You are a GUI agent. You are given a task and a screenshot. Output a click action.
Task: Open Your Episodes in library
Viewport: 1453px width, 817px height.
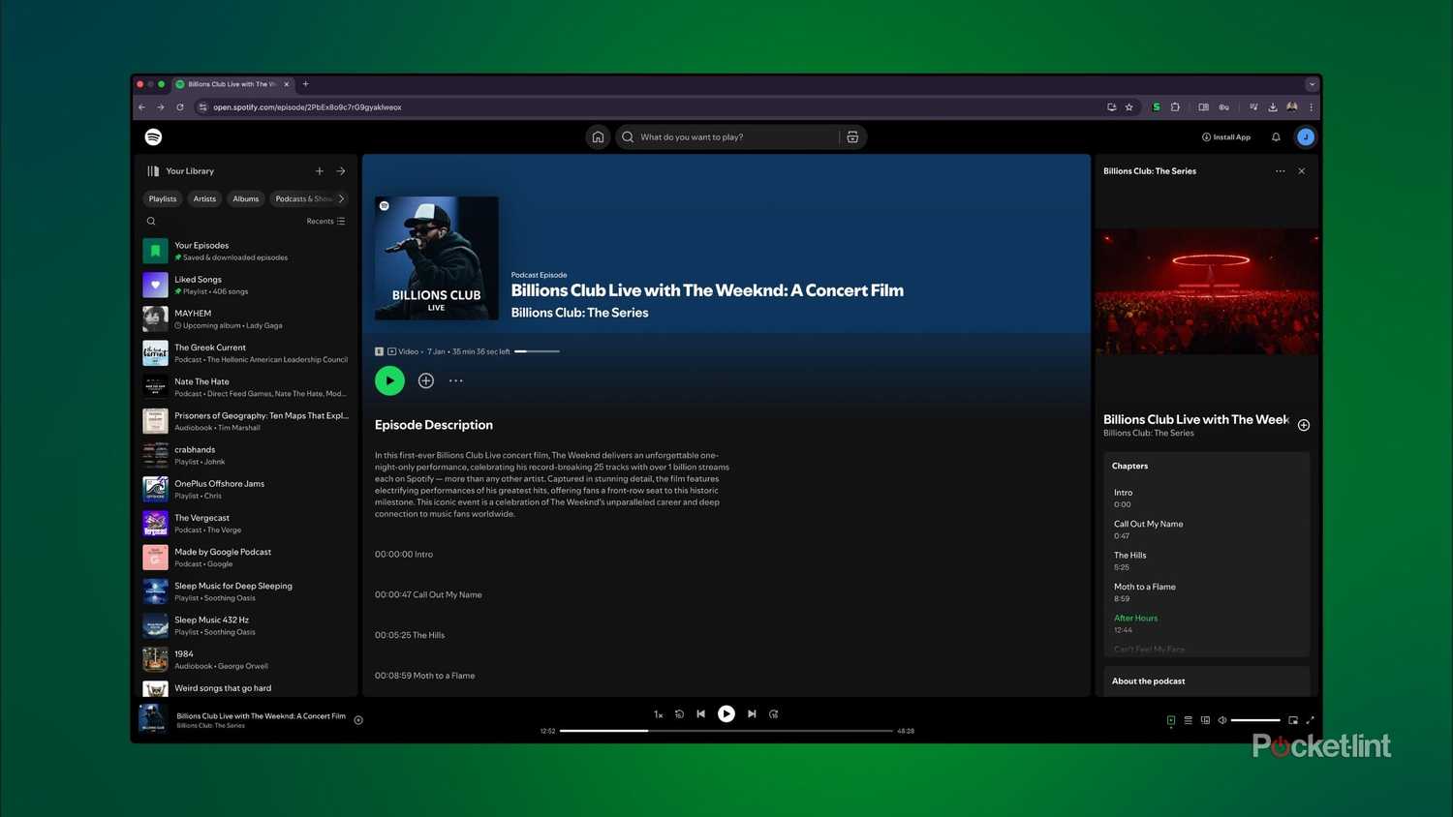(x=246, y=251)
